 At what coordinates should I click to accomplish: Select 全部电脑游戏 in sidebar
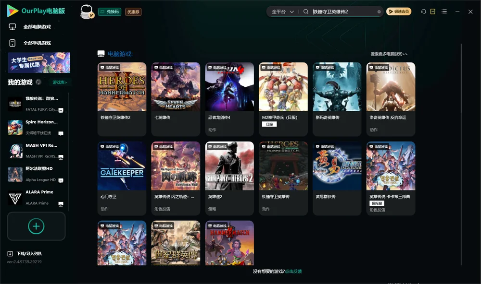point(37,27)
